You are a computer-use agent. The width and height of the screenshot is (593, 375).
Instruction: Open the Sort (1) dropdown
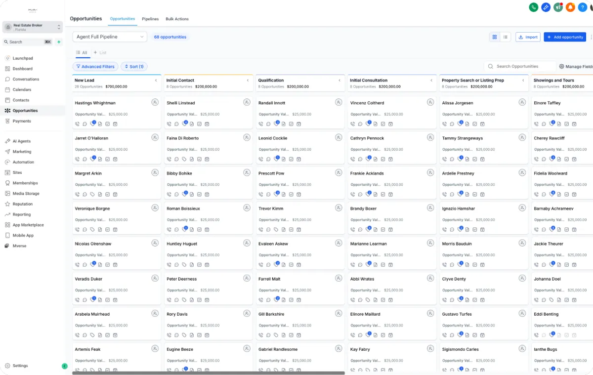pos(134,67)
